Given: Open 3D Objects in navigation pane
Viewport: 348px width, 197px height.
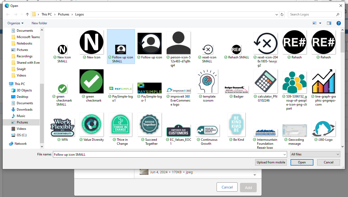Looking at the screenshot, I should point(22,90).
